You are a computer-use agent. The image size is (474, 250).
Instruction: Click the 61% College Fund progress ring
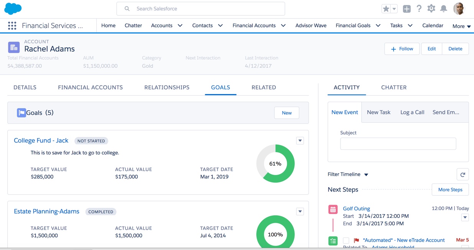click(x=275, y=164)
